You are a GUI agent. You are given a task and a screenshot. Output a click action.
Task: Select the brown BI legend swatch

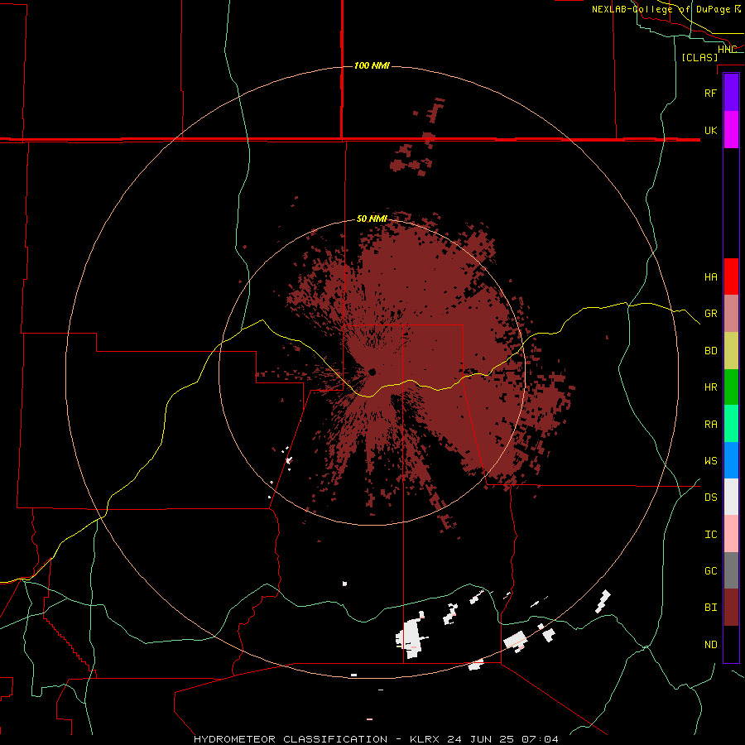point(731,608)
